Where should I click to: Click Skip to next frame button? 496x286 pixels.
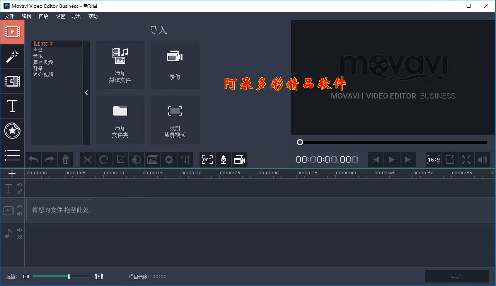408,160
